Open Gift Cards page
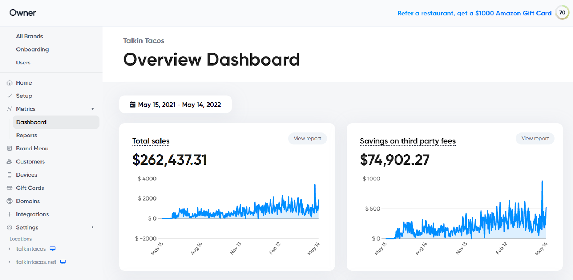The height and width of the screenshot is (280, 573). pos(30,188)
